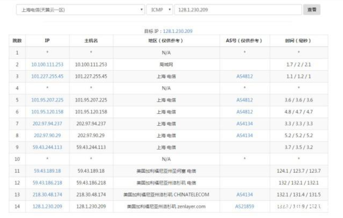Viewport: 343px width, 218px height.
Task: Click IP link 59.43.189.18
Action: point(47,171)
